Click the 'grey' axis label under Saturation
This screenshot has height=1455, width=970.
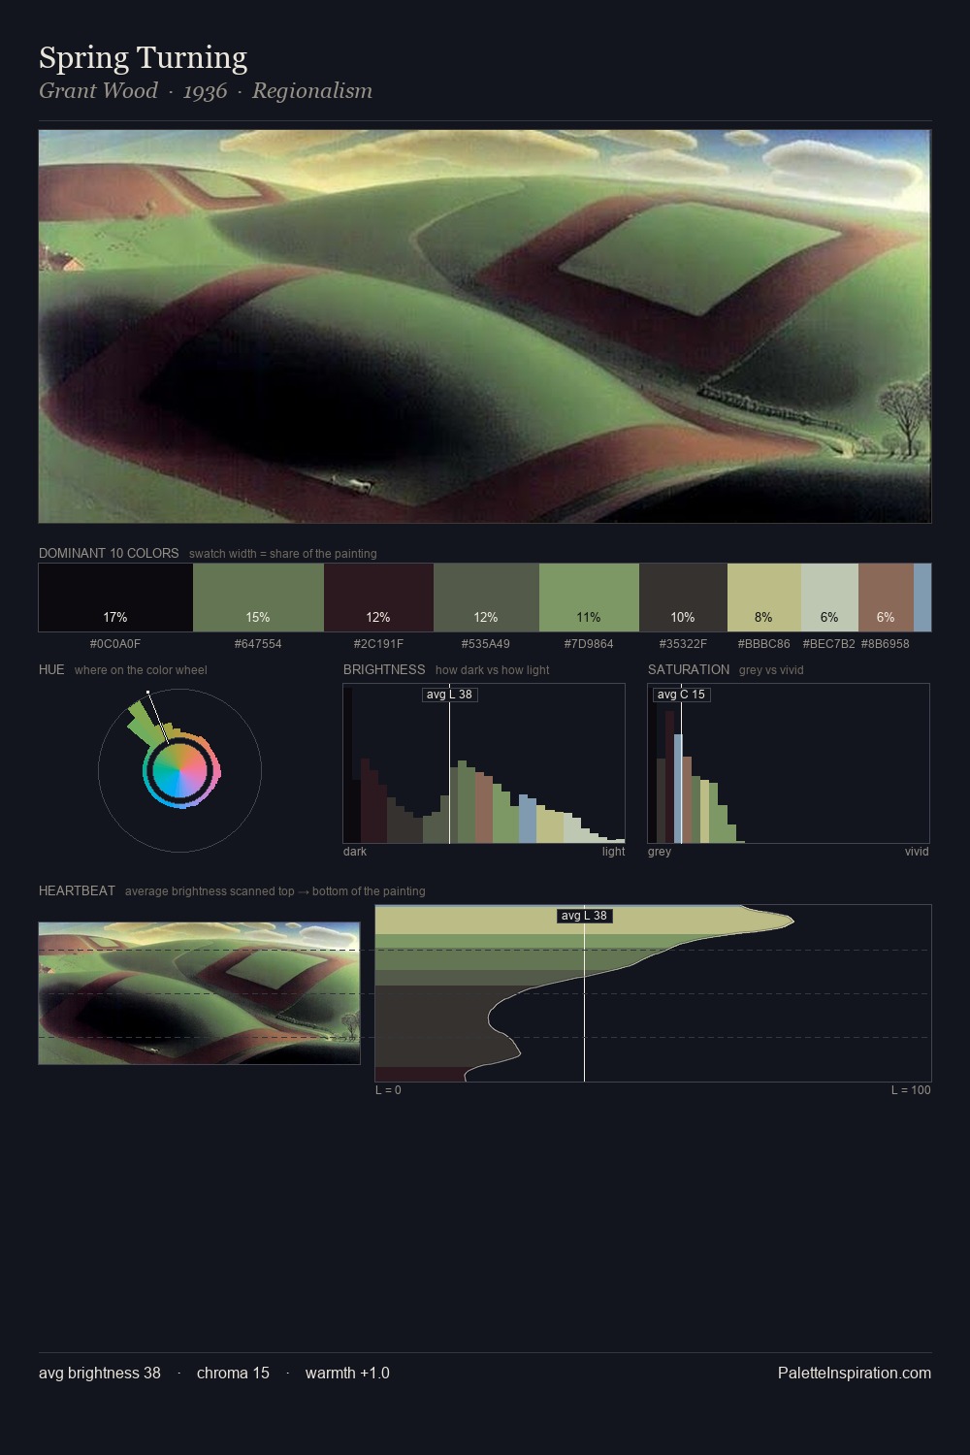tap(660, 851)
